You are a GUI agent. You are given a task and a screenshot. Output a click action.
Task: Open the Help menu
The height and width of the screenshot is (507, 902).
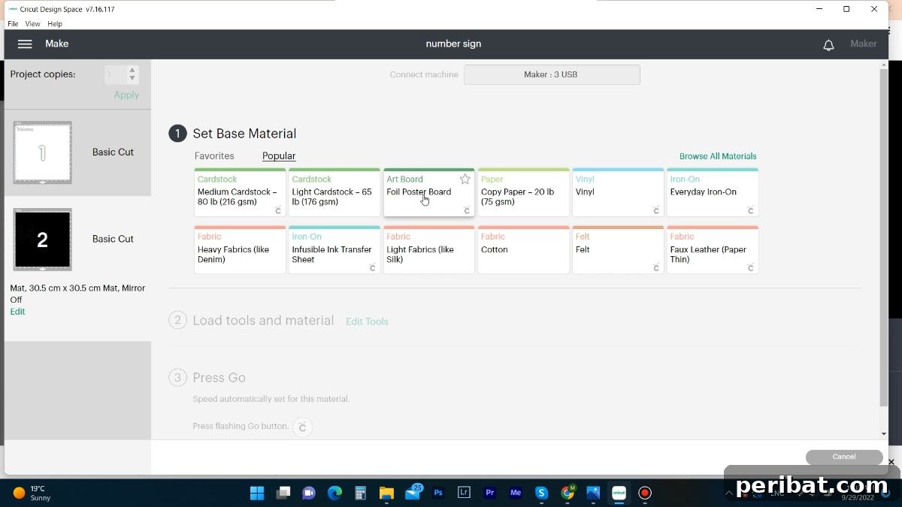(55, 24)
